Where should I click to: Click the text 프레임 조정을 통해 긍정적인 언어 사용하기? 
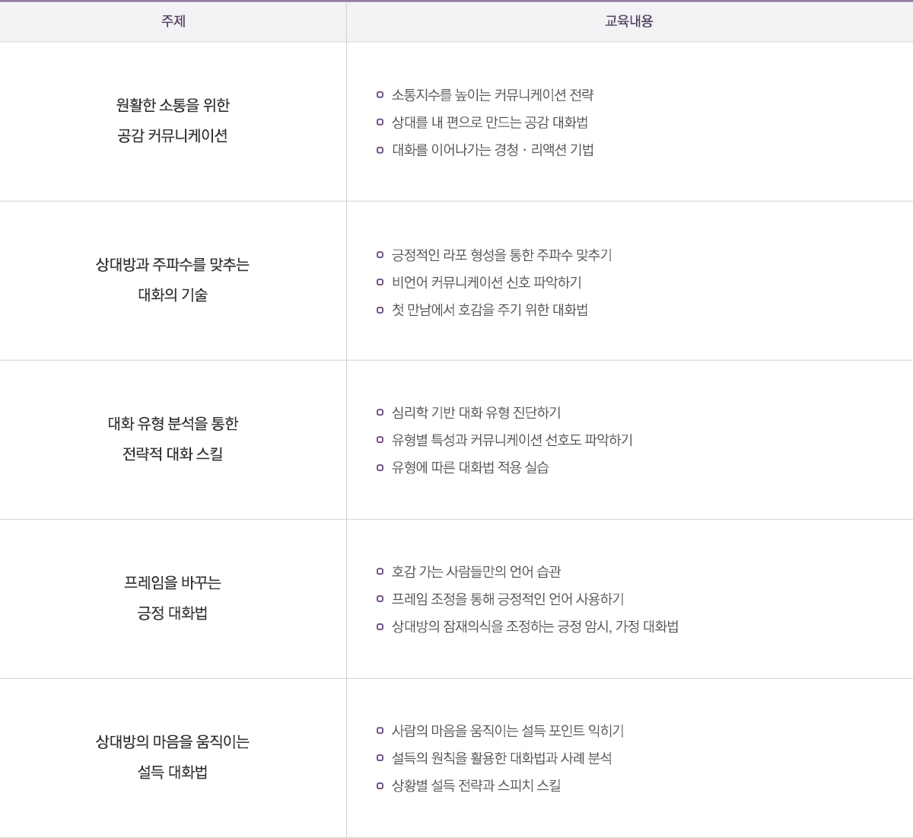[508, 599]
